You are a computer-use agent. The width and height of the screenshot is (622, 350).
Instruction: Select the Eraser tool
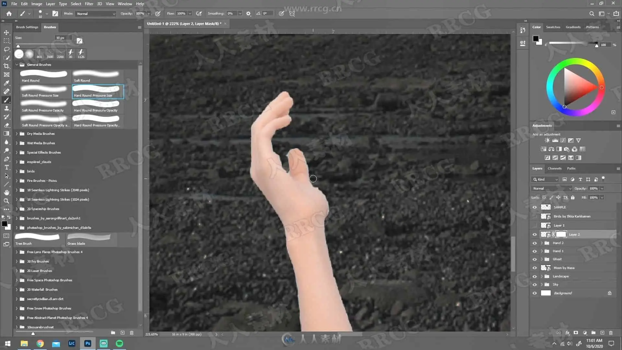(6, 125)
